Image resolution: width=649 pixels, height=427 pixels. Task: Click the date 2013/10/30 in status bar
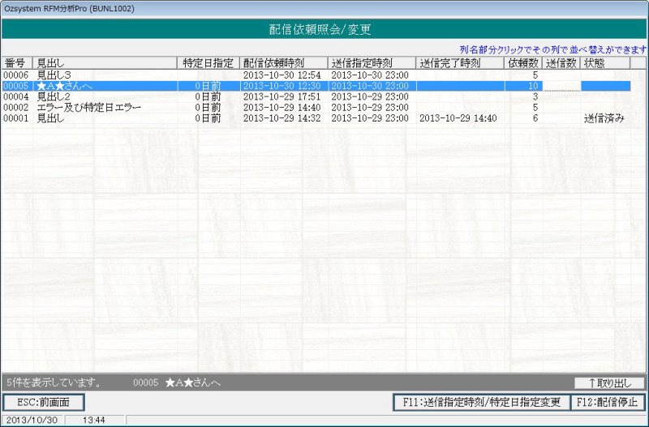point(32,420)
